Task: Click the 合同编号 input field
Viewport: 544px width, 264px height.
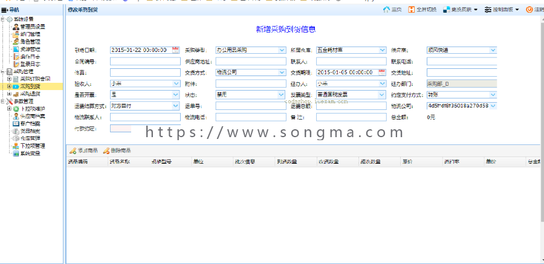Action: [145, 62]
